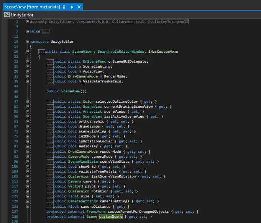
Task: Expand the validateTrueMetals property outline
Action: tap(28, 171)
